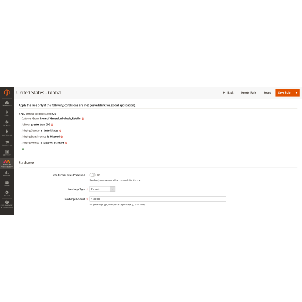Edit the Subtotal value 200

click(x=48, y=124)
